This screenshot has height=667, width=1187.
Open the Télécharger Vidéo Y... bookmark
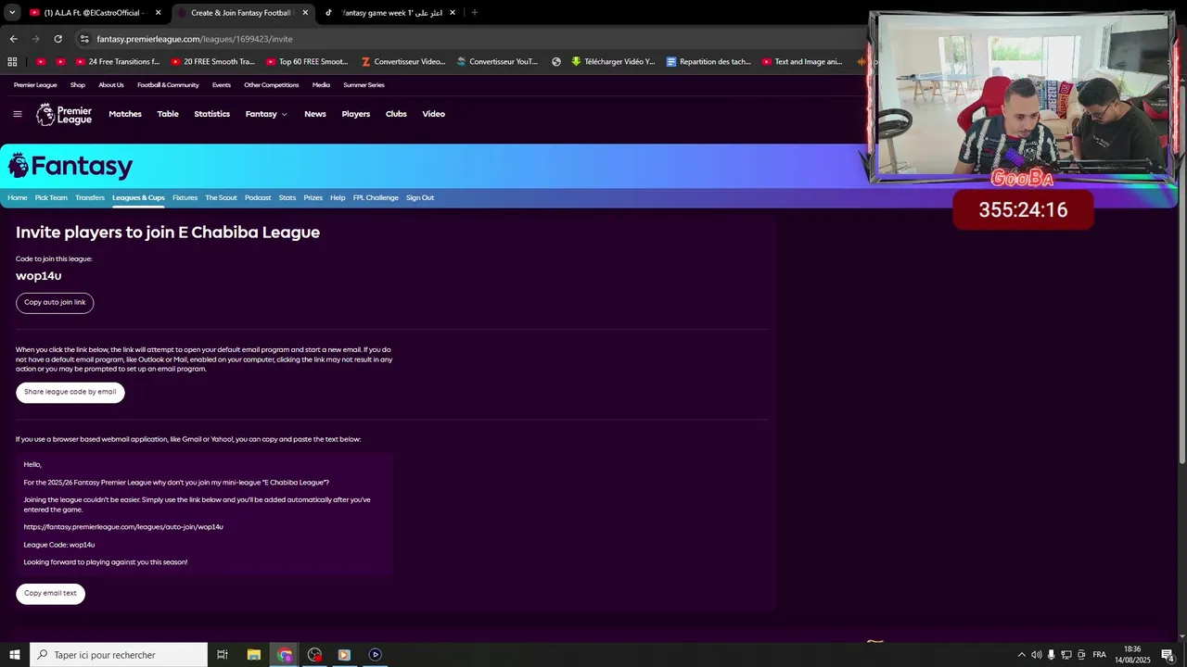(x=613, y=62)
